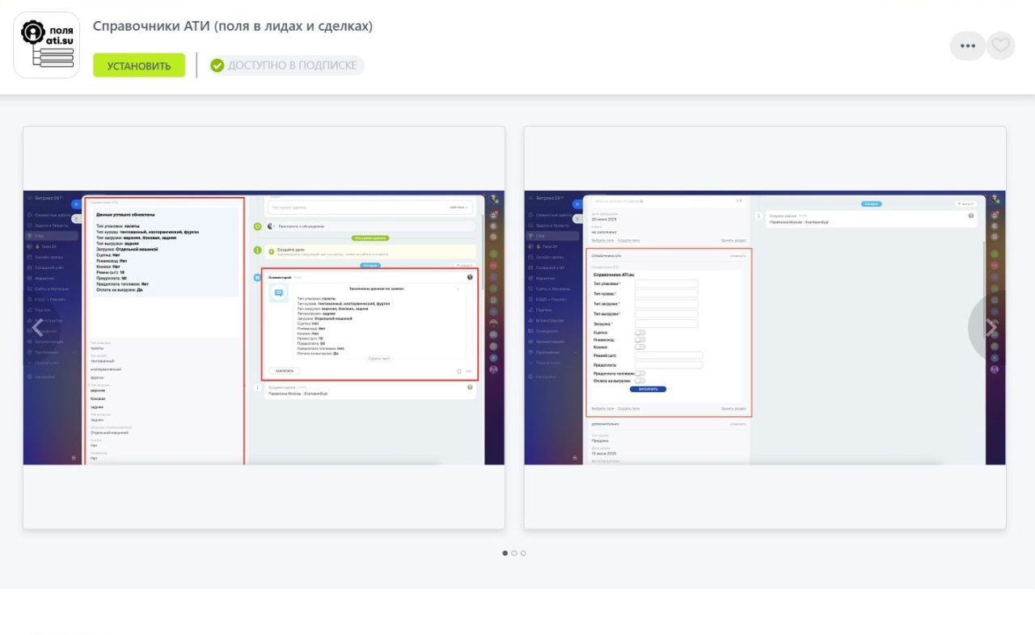
Task: Open the three-dots more options menu
Action: point(968,46)
